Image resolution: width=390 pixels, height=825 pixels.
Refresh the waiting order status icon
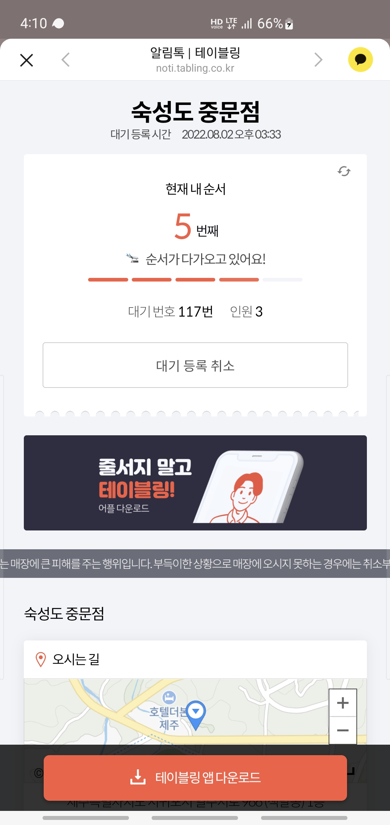(344, 171)
